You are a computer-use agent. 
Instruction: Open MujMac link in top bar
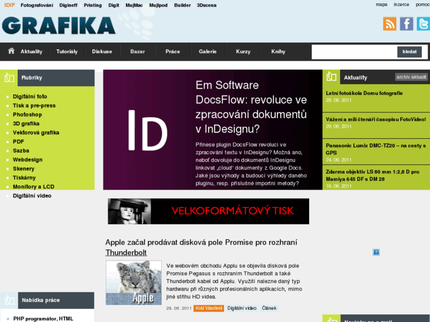coord(134,5)
